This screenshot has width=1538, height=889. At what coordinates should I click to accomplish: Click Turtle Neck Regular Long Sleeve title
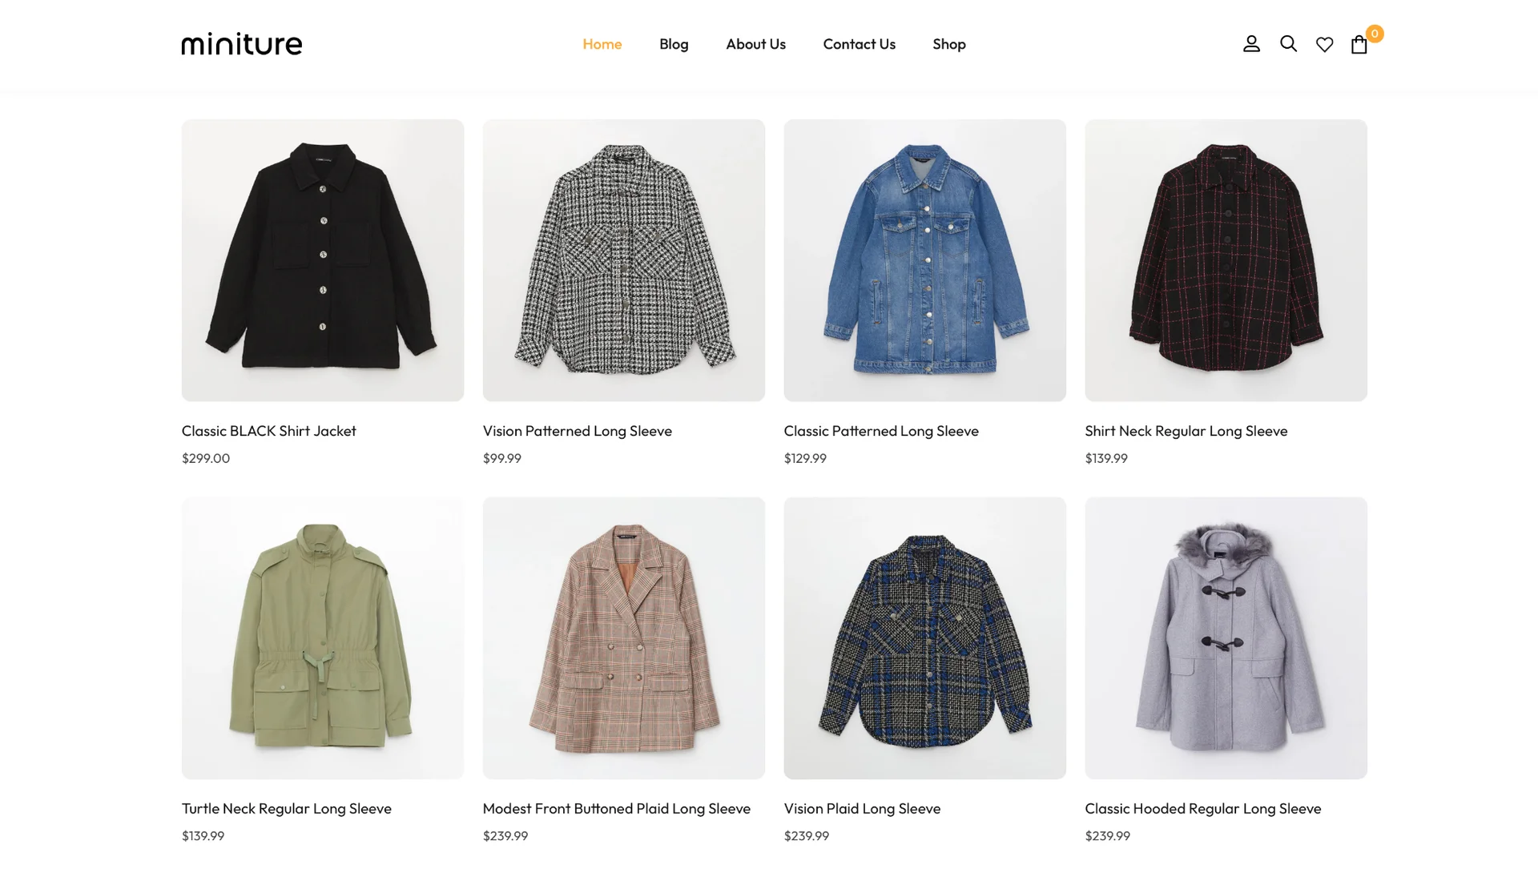pos(286,809)
